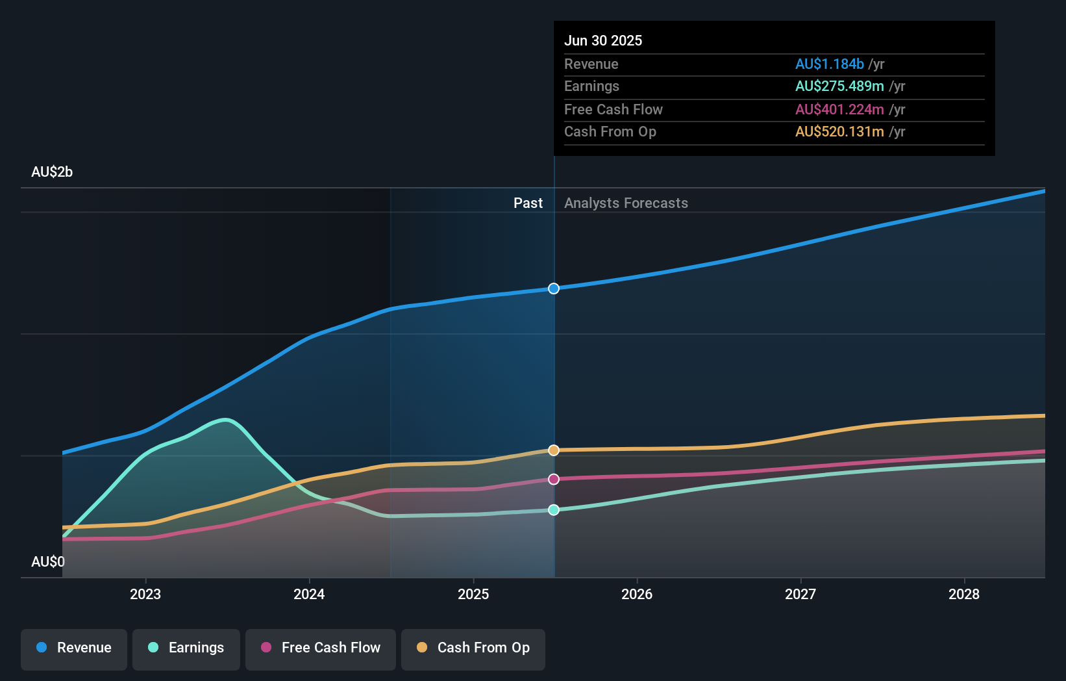Image resolution: width=1066 pixels, height=681 pixels.
Task: Select the Analysts Forecasts section label
Action: click(x=625, y=203)
